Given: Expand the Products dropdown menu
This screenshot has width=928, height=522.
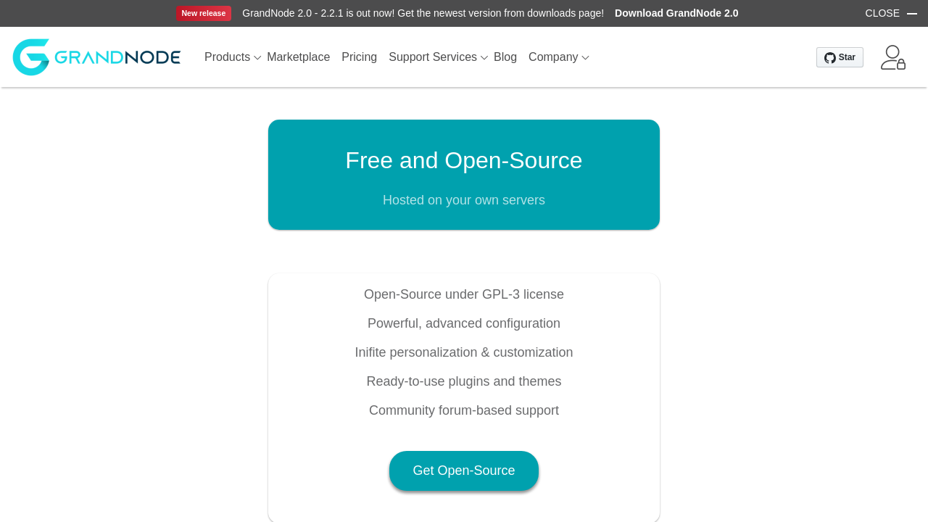Looking at the screenshot, I should 232,57.
